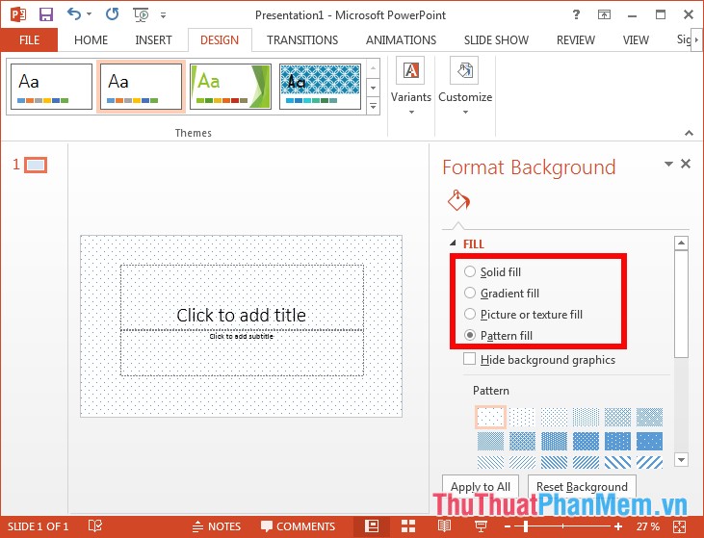Collapse the FILL section triangle

click(x=453, y=243)
